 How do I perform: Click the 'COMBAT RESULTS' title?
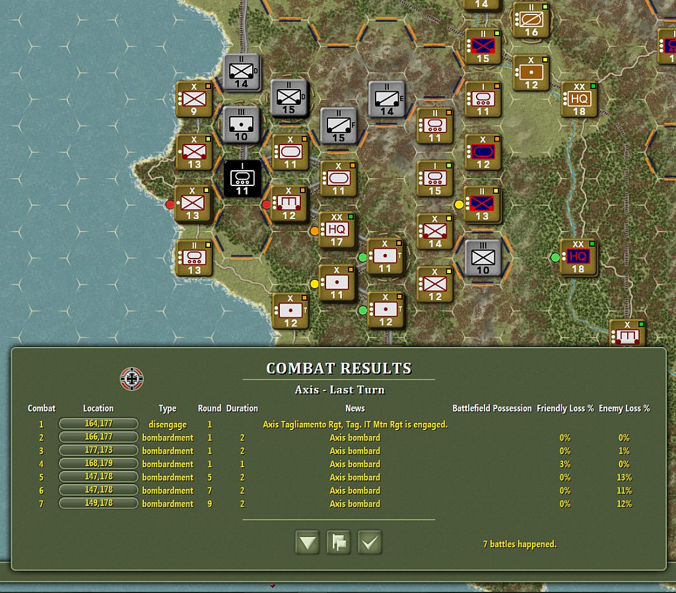(x=339, y=369)
